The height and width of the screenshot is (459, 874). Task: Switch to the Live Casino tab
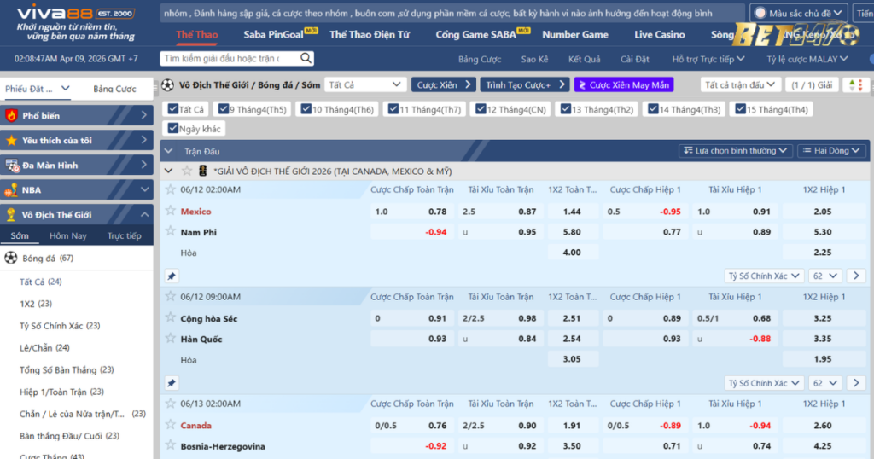[x=659, y=35]
